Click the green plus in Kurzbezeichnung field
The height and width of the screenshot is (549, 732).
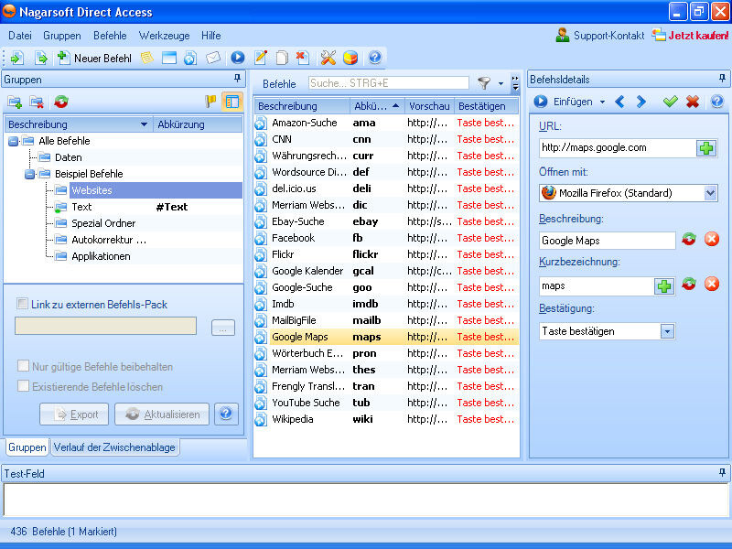point(664,286)
